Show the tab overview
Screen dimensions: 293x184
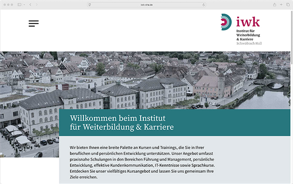tap(288, 4)
